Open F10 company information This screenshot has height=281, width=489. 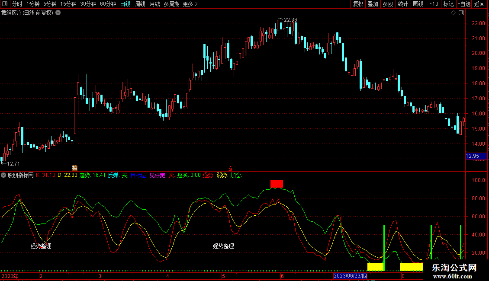tap(433, 4)
